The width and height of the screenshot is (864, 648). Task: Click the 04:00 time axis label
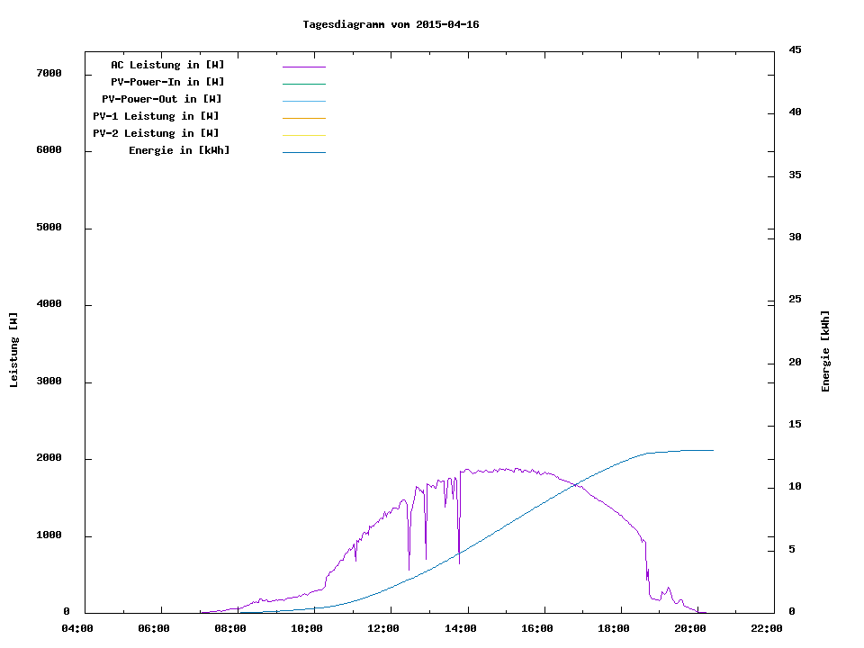click(77, 628)
